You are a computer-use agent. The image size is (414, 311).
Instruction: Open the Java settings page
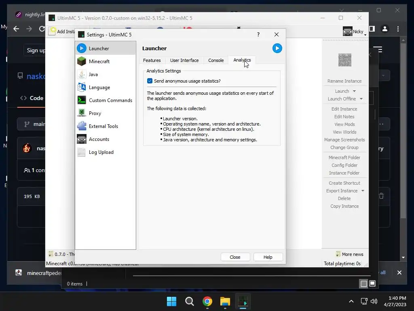tap(106, 75)
